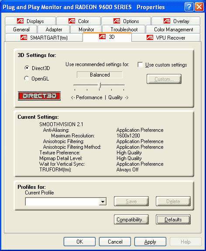Open the Color Management tab

173,30
